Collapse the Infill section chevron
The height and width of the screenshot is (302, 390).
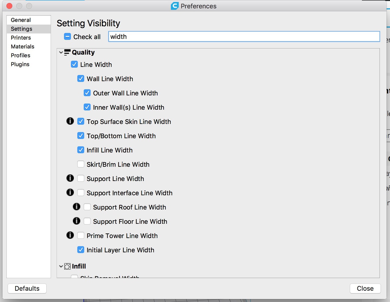(61, 266)
